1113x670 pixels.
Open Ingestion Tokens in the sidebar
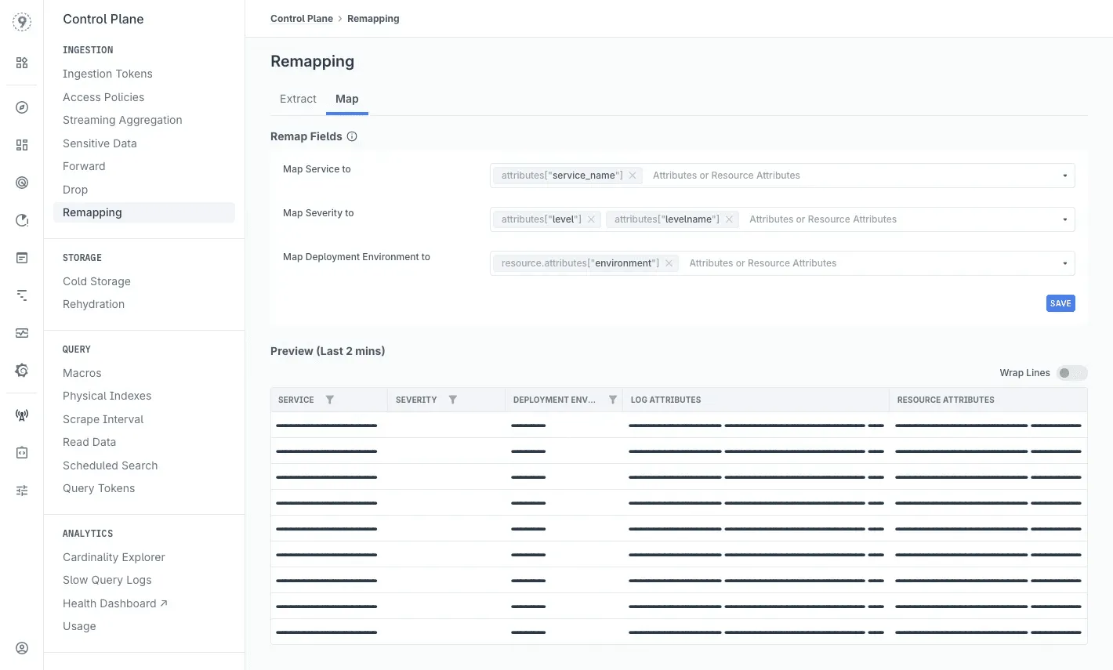(107, 74)
